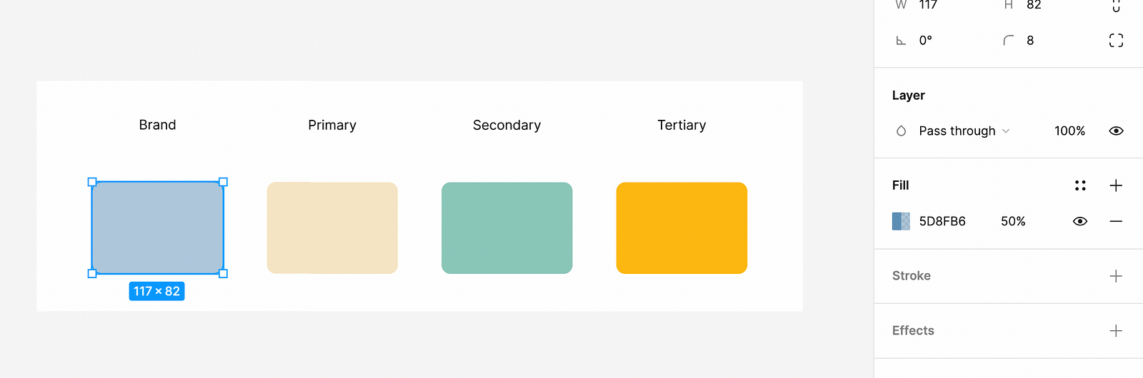
Task: Edit the fill hex value 5D8FB6
Action: click(x=942, y=221)
